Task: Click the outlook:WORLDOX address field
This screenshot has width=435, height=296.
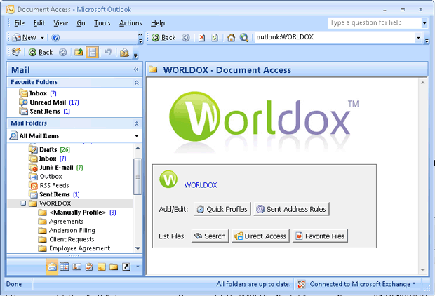Action: point(335,37)
